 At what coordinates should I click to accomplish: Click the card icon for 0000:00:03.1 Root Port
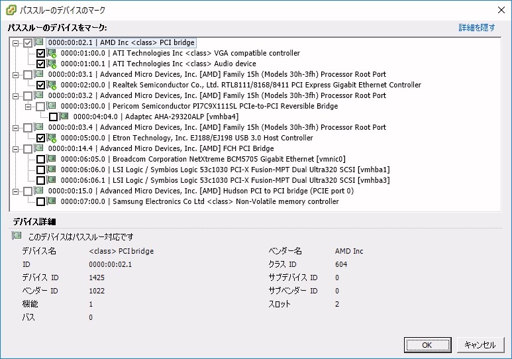coord(39,74)
